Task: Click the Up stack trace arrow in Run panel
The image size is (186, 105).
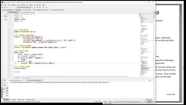Action: click(7, 83)
